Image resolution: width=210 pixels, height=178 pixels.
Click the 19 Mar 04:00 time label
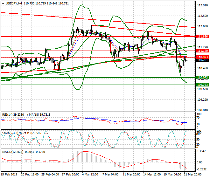coord(172,175)
